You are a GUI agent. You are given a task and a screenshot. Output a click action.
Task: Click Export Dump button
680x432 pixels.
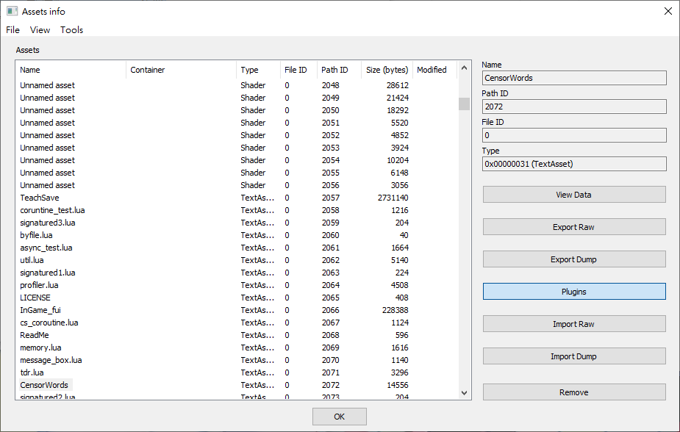point(573,259)
